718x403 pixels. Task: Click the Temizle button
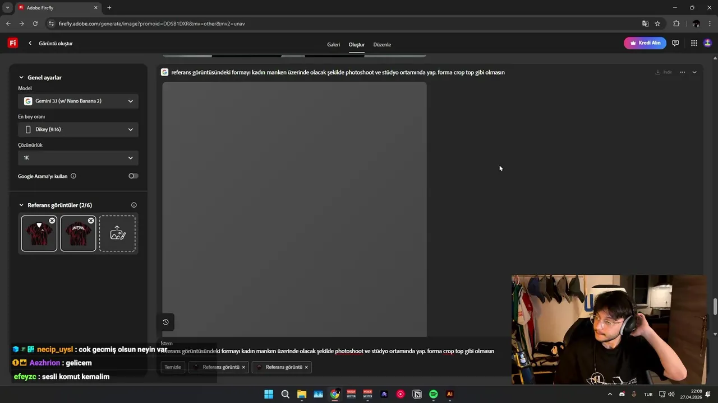pos(173,367)
